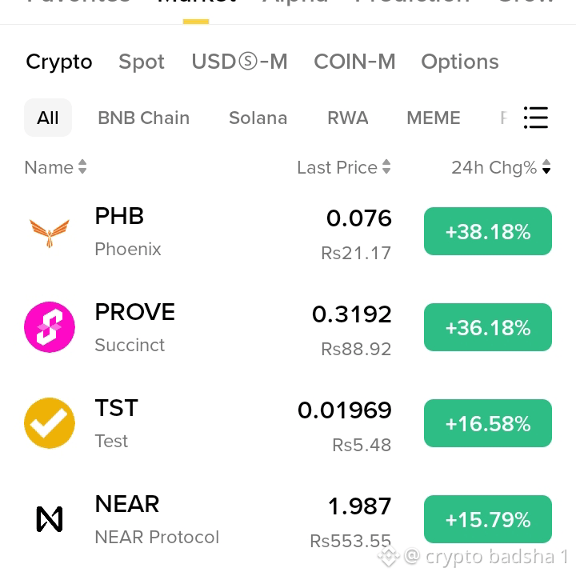The image size is (576, 576).
Task: Tap the NEAR Protocol logo
Action: click(50, 518)
